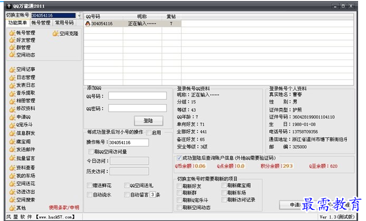Image resolution: width=366 pixels, height=221 pixels.
Task: Open 信息群发 item
Action: pos(22,133)
